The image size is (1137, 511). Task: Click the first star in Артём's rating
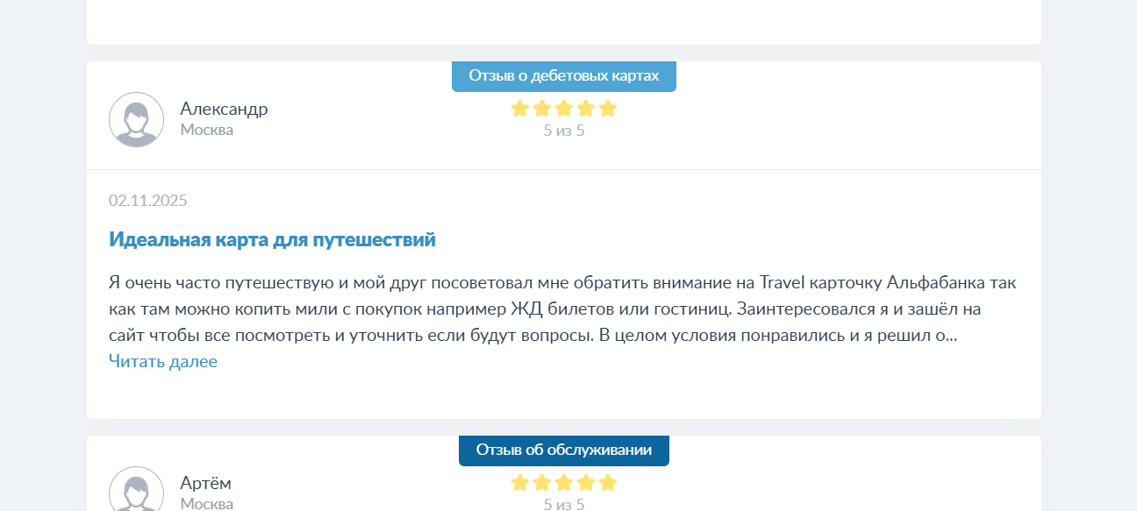(520, 483)
